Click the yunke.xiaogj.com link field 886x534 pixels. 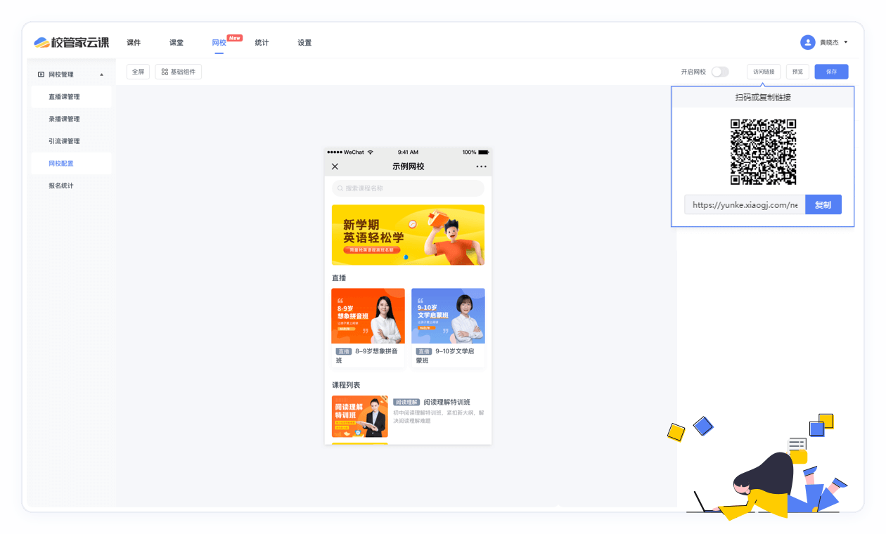click(745, 204)
